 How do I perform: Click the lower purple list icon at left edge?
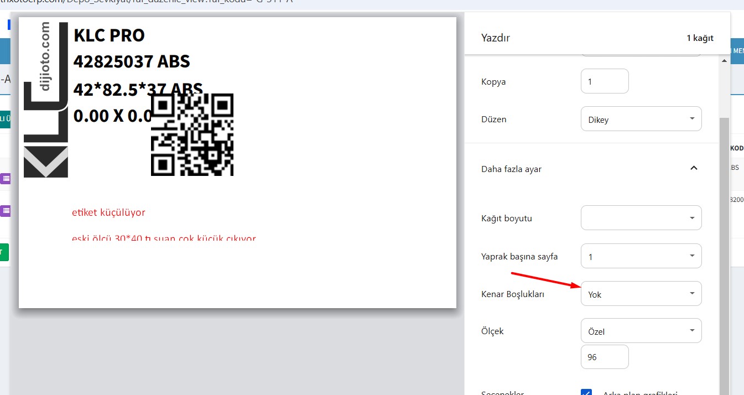pos(6,210)
